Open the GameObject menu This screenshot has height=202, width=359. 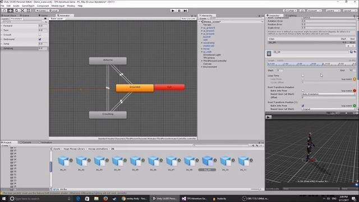tap(28, 6)
